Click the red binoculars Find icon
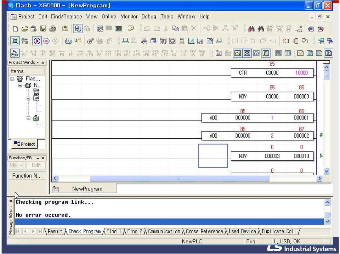 [251, 29]
